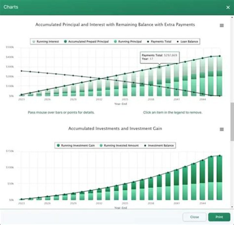Screen dimensions: 234x225
Task: Close the Charts dialog with the X icon
Action: tap(228, 7)
